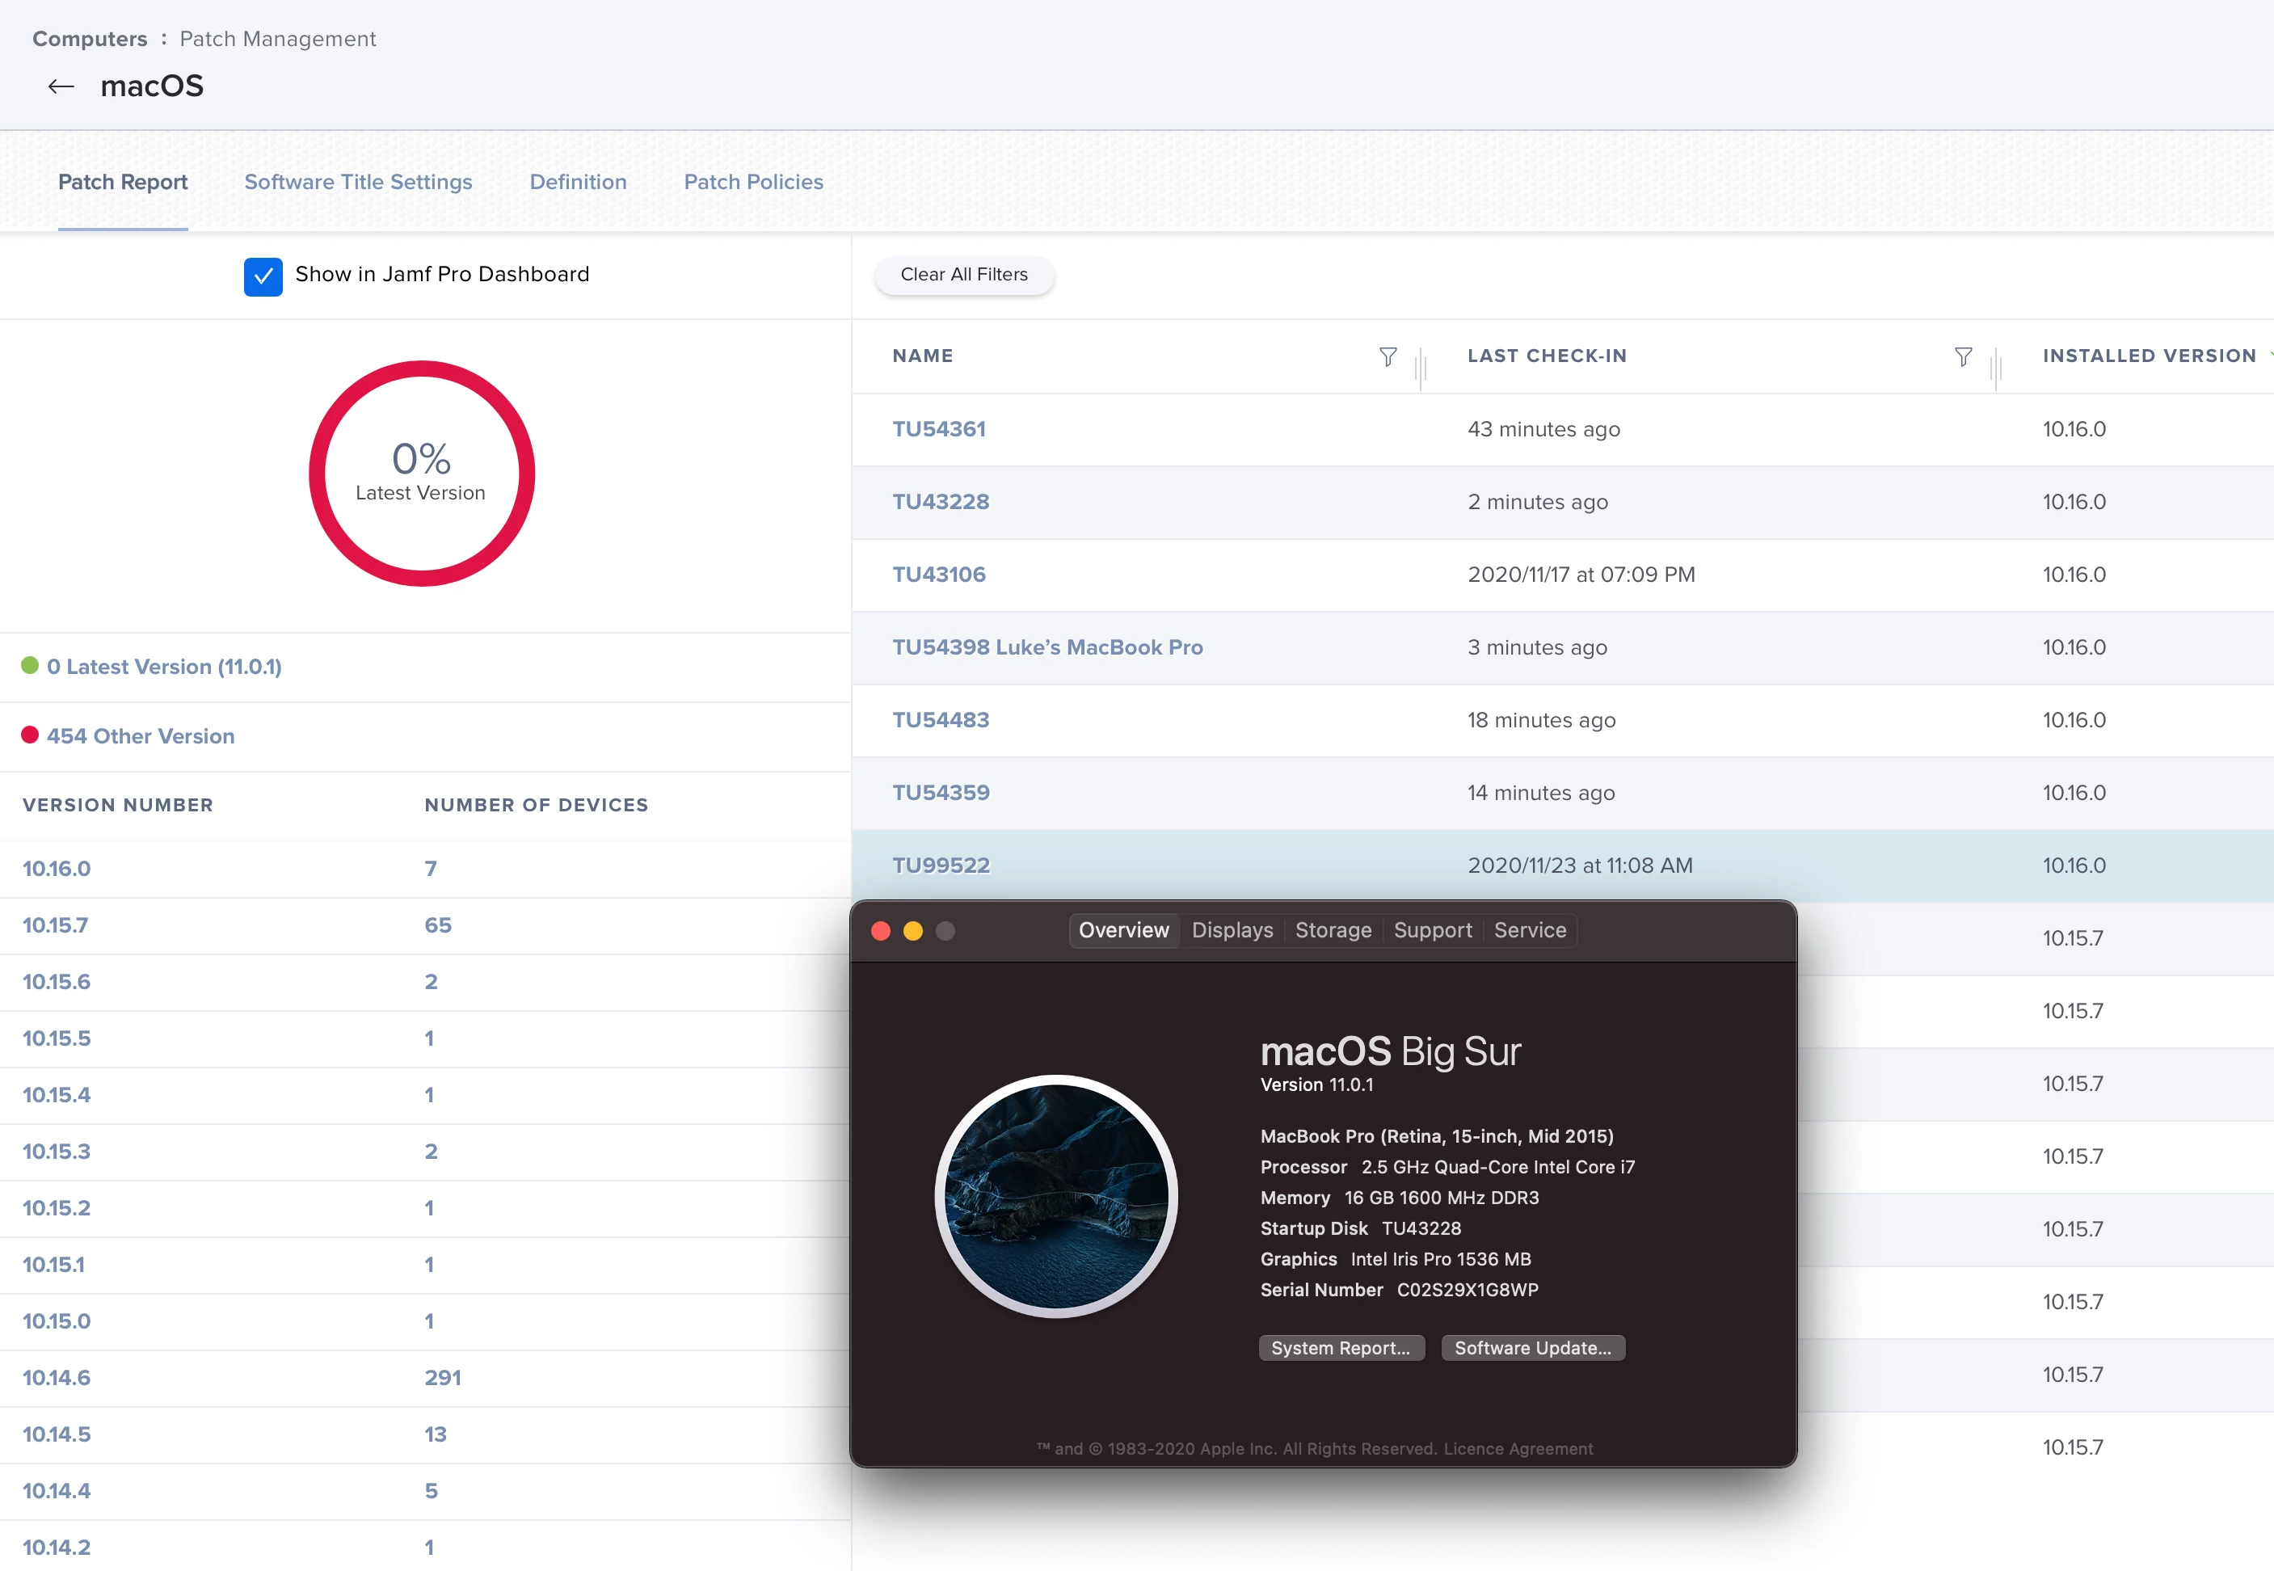Sort by the NAME column header
The height and width of the screenshot is (1571, 2274).
(x=922, y=356)
